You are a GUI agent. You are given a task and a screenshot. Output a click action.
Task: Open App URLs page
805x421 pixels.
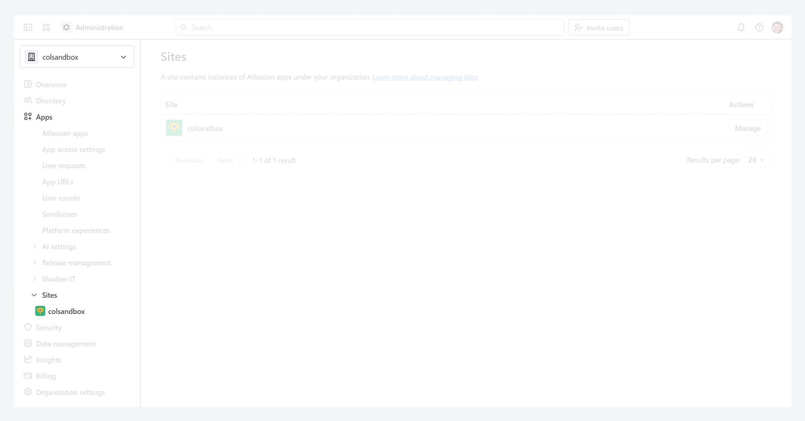pos(58,182)
